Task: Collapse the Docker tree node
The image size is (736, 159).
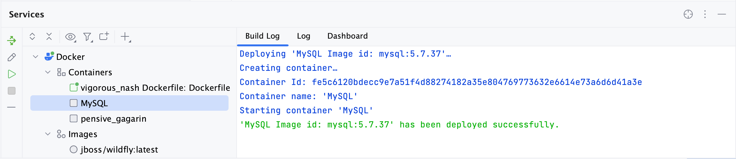Action: coord(36,57)
